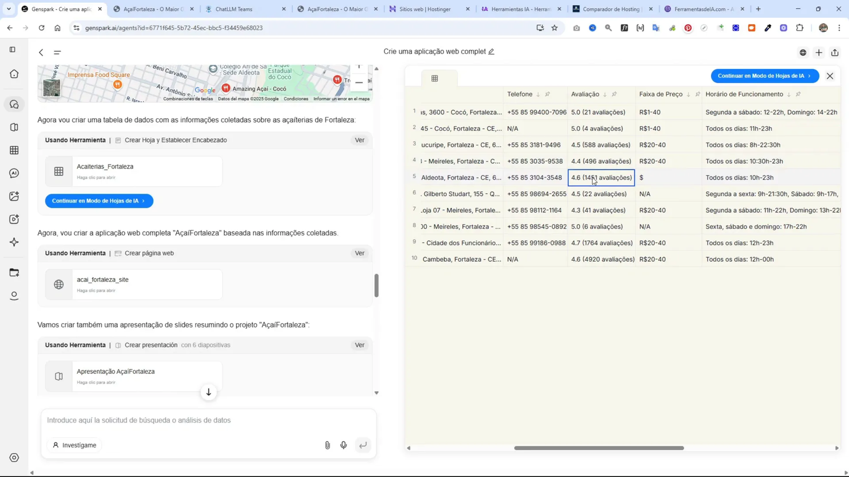
Task: Open settings gear at sidebar bottom
Action: coord(14,457)
